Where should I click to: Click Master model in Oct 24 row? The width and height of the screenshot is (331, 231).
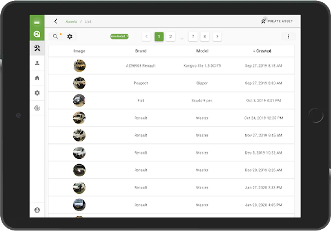coord(202,118)
